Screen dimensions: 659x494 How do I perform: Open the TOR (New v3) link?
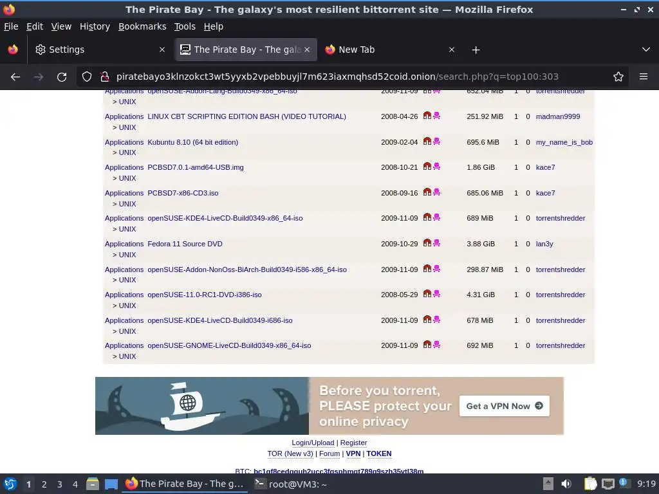(x=290, y=453)
